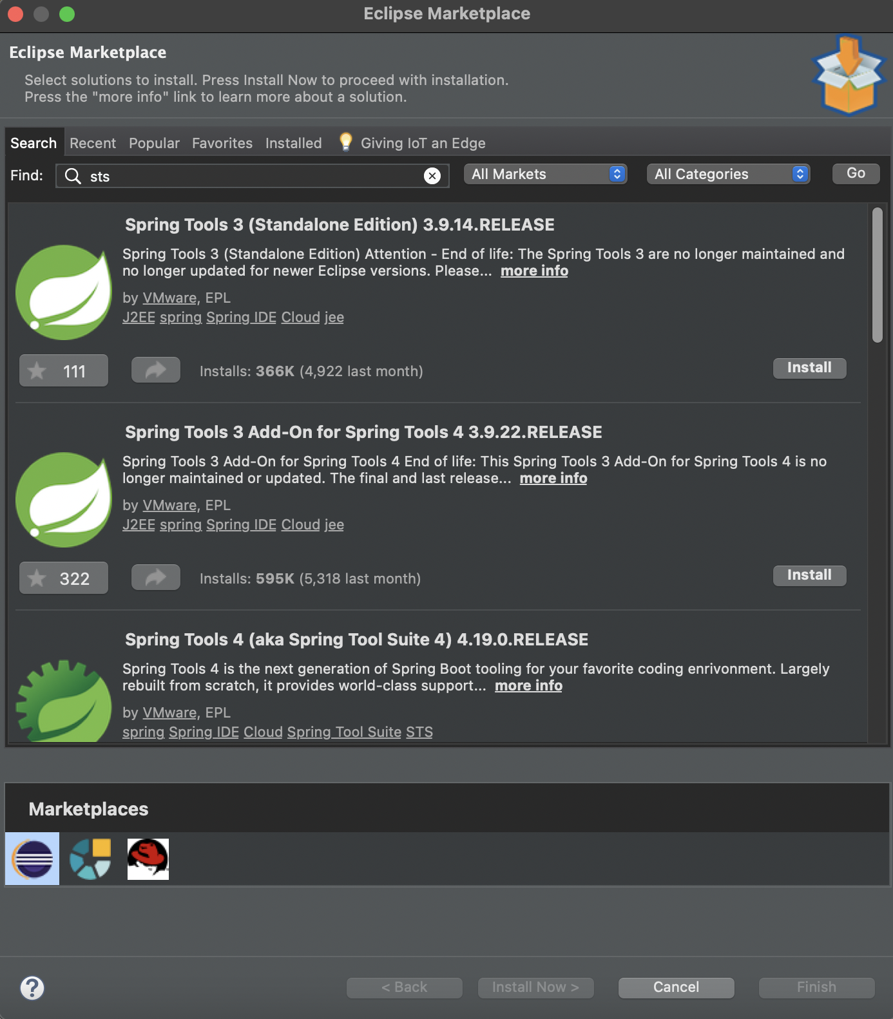893x1019 pixels.
Task: Open more info for Spring Tools 4
Action: pos(529,686)
